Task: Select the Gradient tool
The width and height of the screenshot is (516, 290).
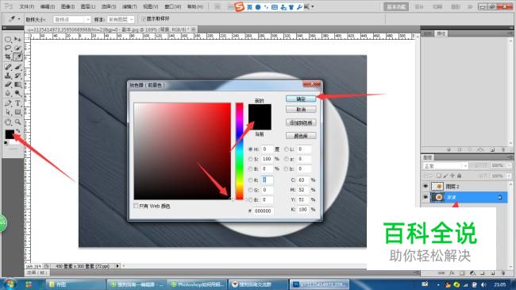Action: (17, 85)
